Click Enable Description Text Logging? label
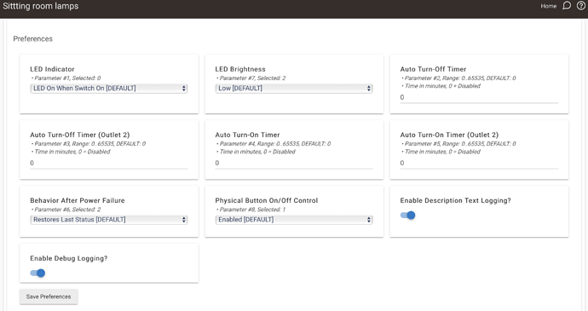This screenshot has height=311, width=588. (x=455, y=200)
